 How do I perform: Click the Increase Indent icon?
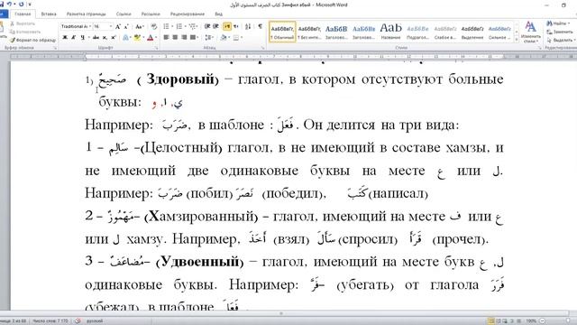coord(215,26)
